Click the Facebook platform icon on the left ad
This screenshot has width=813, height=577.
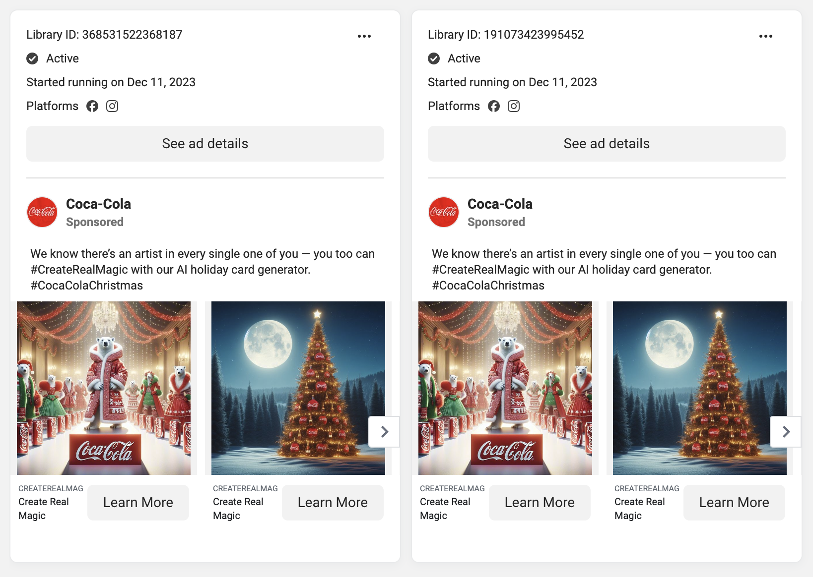pos(92,106)
